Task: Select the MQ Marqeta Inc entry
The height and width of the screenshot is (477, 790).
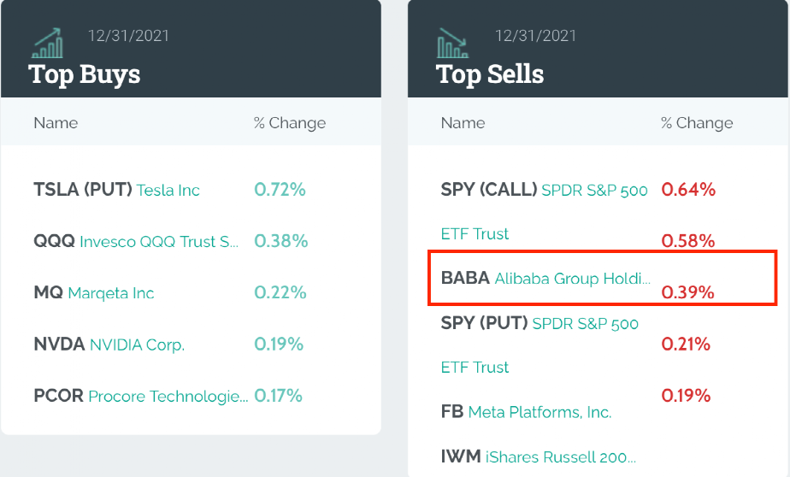Action: [x=94, y=292]
